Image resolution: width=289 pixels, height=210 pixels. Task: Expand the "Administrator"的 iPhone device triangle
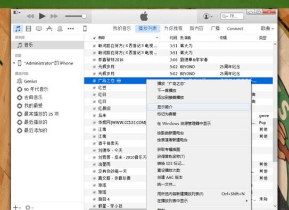(14, 63)
